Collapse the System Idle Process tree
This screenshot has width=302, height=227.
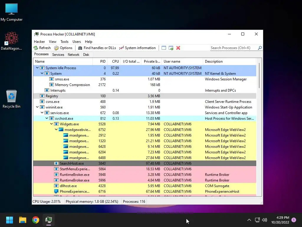[x=37, y=68]
